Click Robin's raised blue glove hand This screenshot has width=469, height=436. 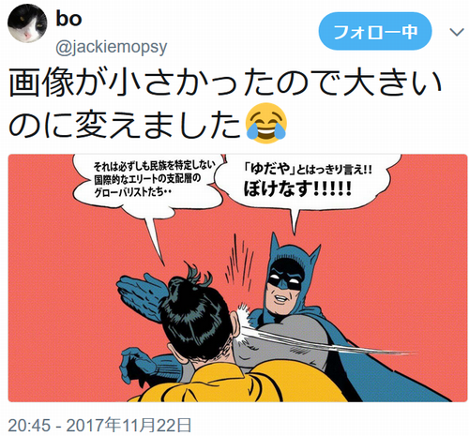pyautogui.click(x=141, y=293)
